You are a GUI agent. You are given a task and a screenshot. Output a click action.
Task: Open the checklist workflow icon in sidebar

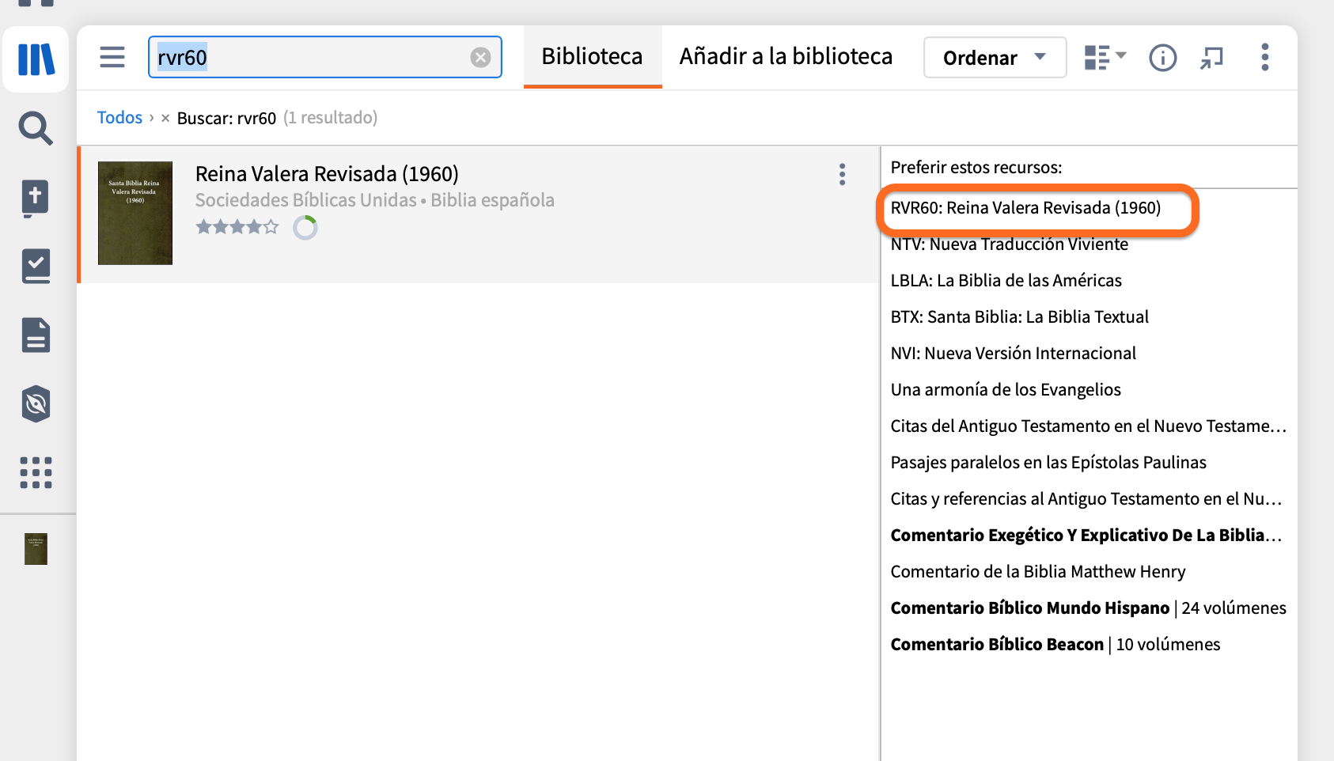pyautogui.click(x=36, y=267)
